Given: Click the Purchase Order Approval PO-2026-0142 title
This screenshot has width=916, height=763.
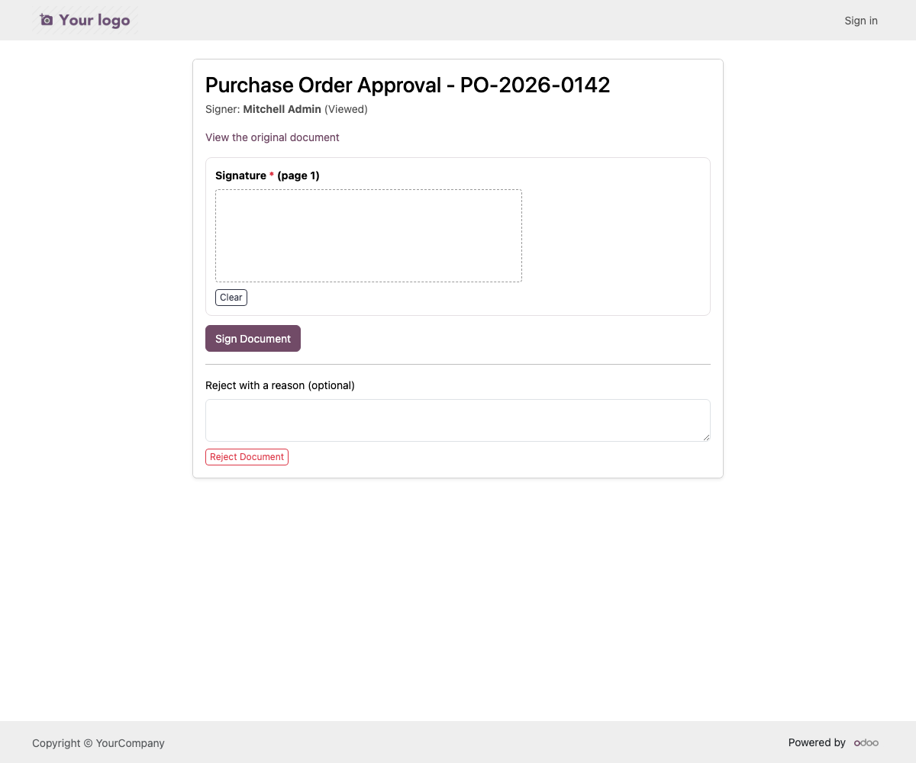Looking at the screenshot, I should click(408, 85).
